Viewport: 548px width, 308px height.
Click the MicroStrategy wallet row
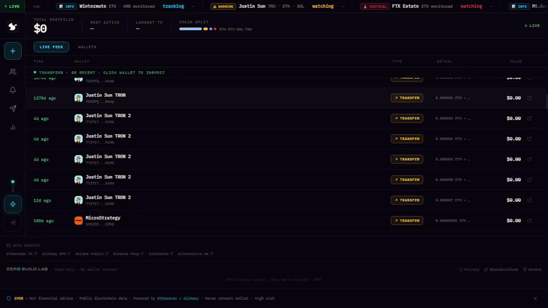(286, 221)
